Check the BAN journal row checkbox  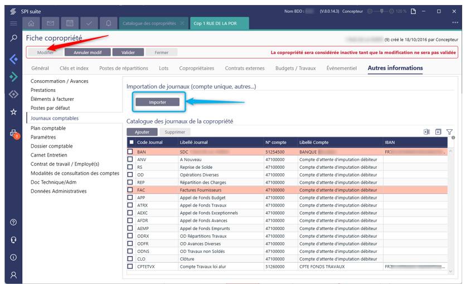130,151
